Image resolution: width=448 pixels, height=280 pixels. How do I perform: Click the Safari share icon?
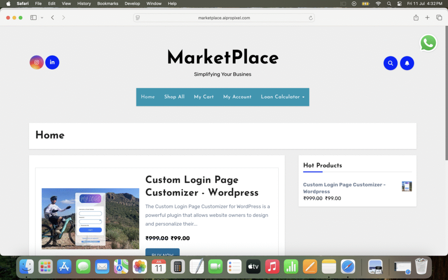click(x=416, y=17)
